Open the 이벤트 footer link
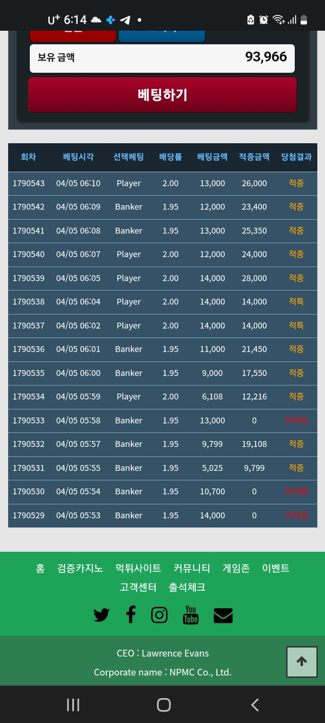325x723 pixels. point(276,568)
